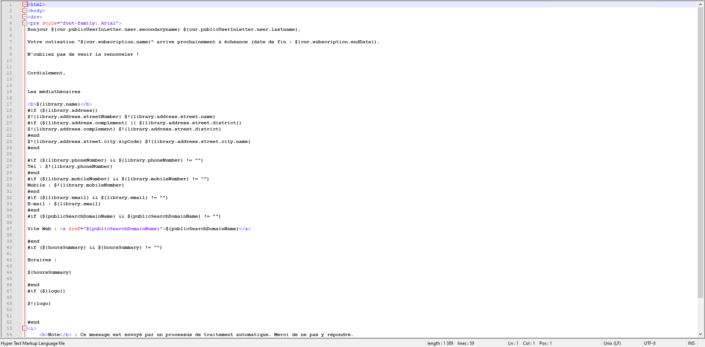705x347 pixels.
Task: Collapse the <pre> element fold on line 4
Action: (25, 23)
